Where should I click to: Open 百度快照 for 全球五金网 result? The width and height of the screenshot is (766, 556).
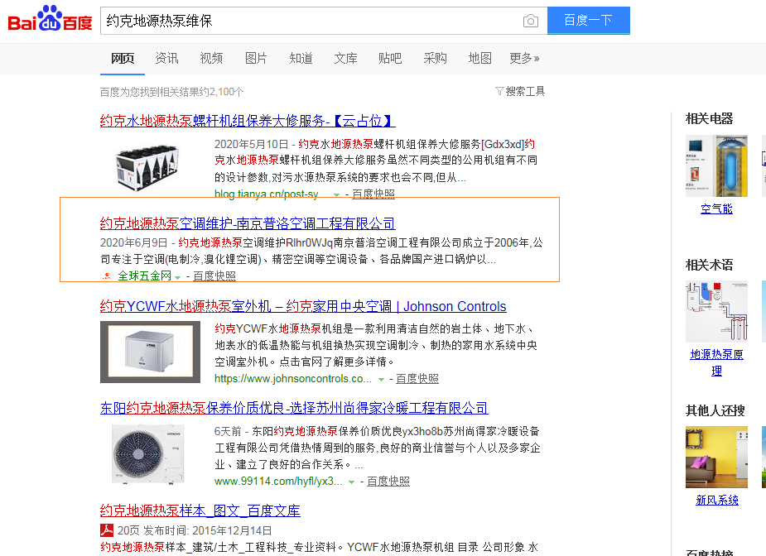(x=214, y=276)
